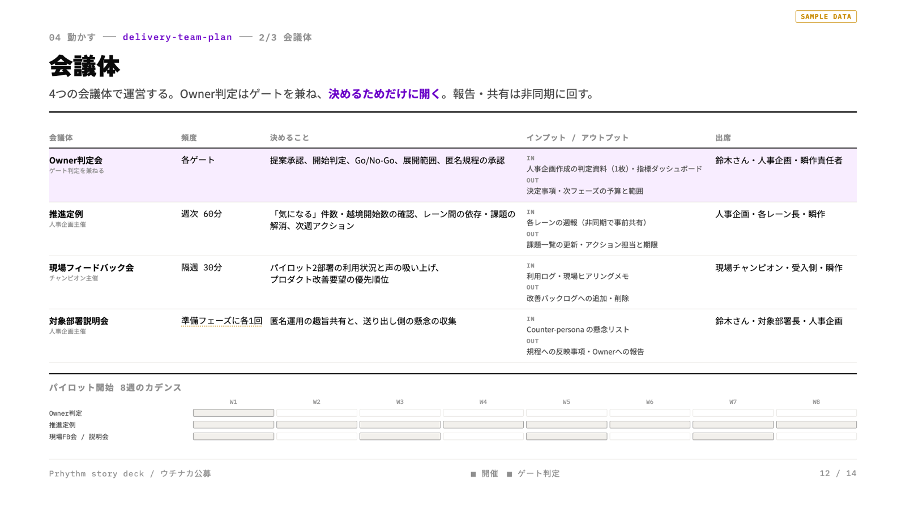906x509 pixels.
Task: Select the Owner判定会 row title
Action: tap(76, 161)
